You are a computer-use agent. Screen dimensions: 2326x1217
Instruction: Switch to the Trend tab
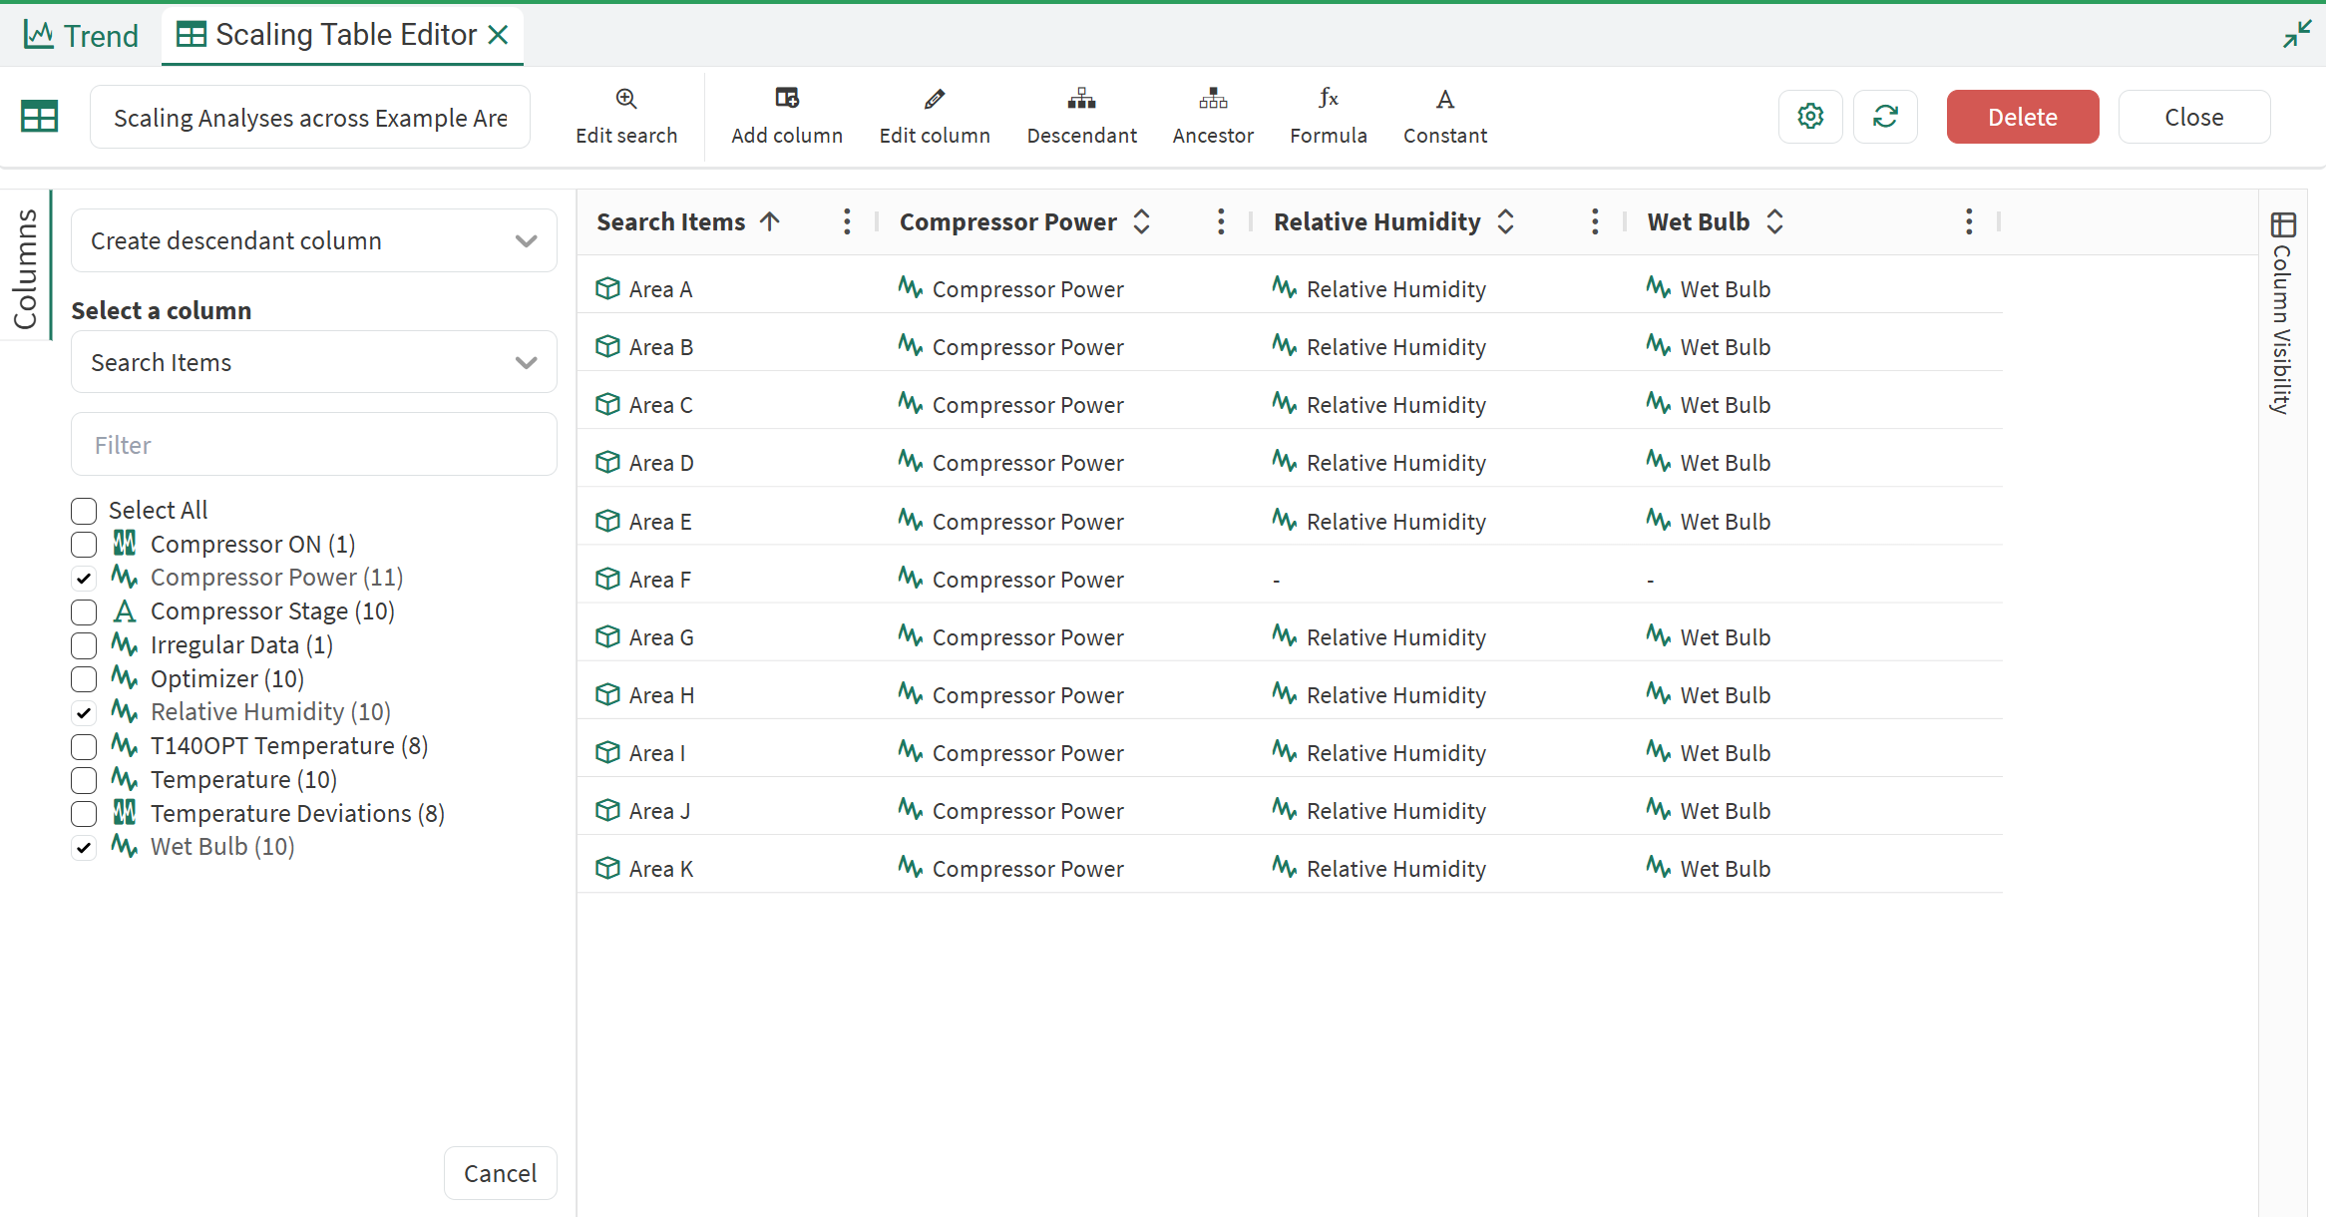click(82, 36)
